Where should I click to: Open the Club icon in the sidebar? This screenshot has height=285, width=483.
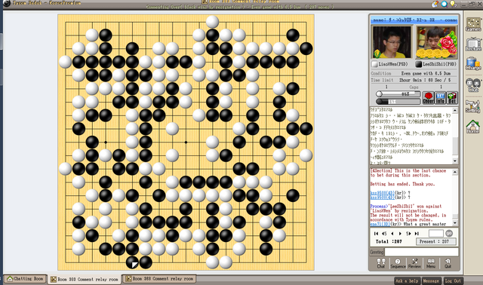(473, 85)
